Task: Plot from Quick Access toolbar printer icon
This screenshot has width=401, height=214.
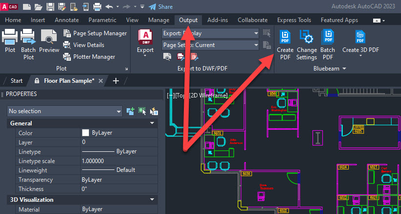Action: [97, 7]
